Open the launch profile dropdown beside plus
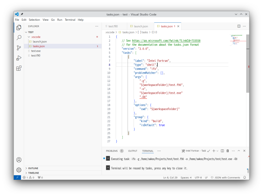This screenshot has height=196, width=263. click(x=217, y=151)
